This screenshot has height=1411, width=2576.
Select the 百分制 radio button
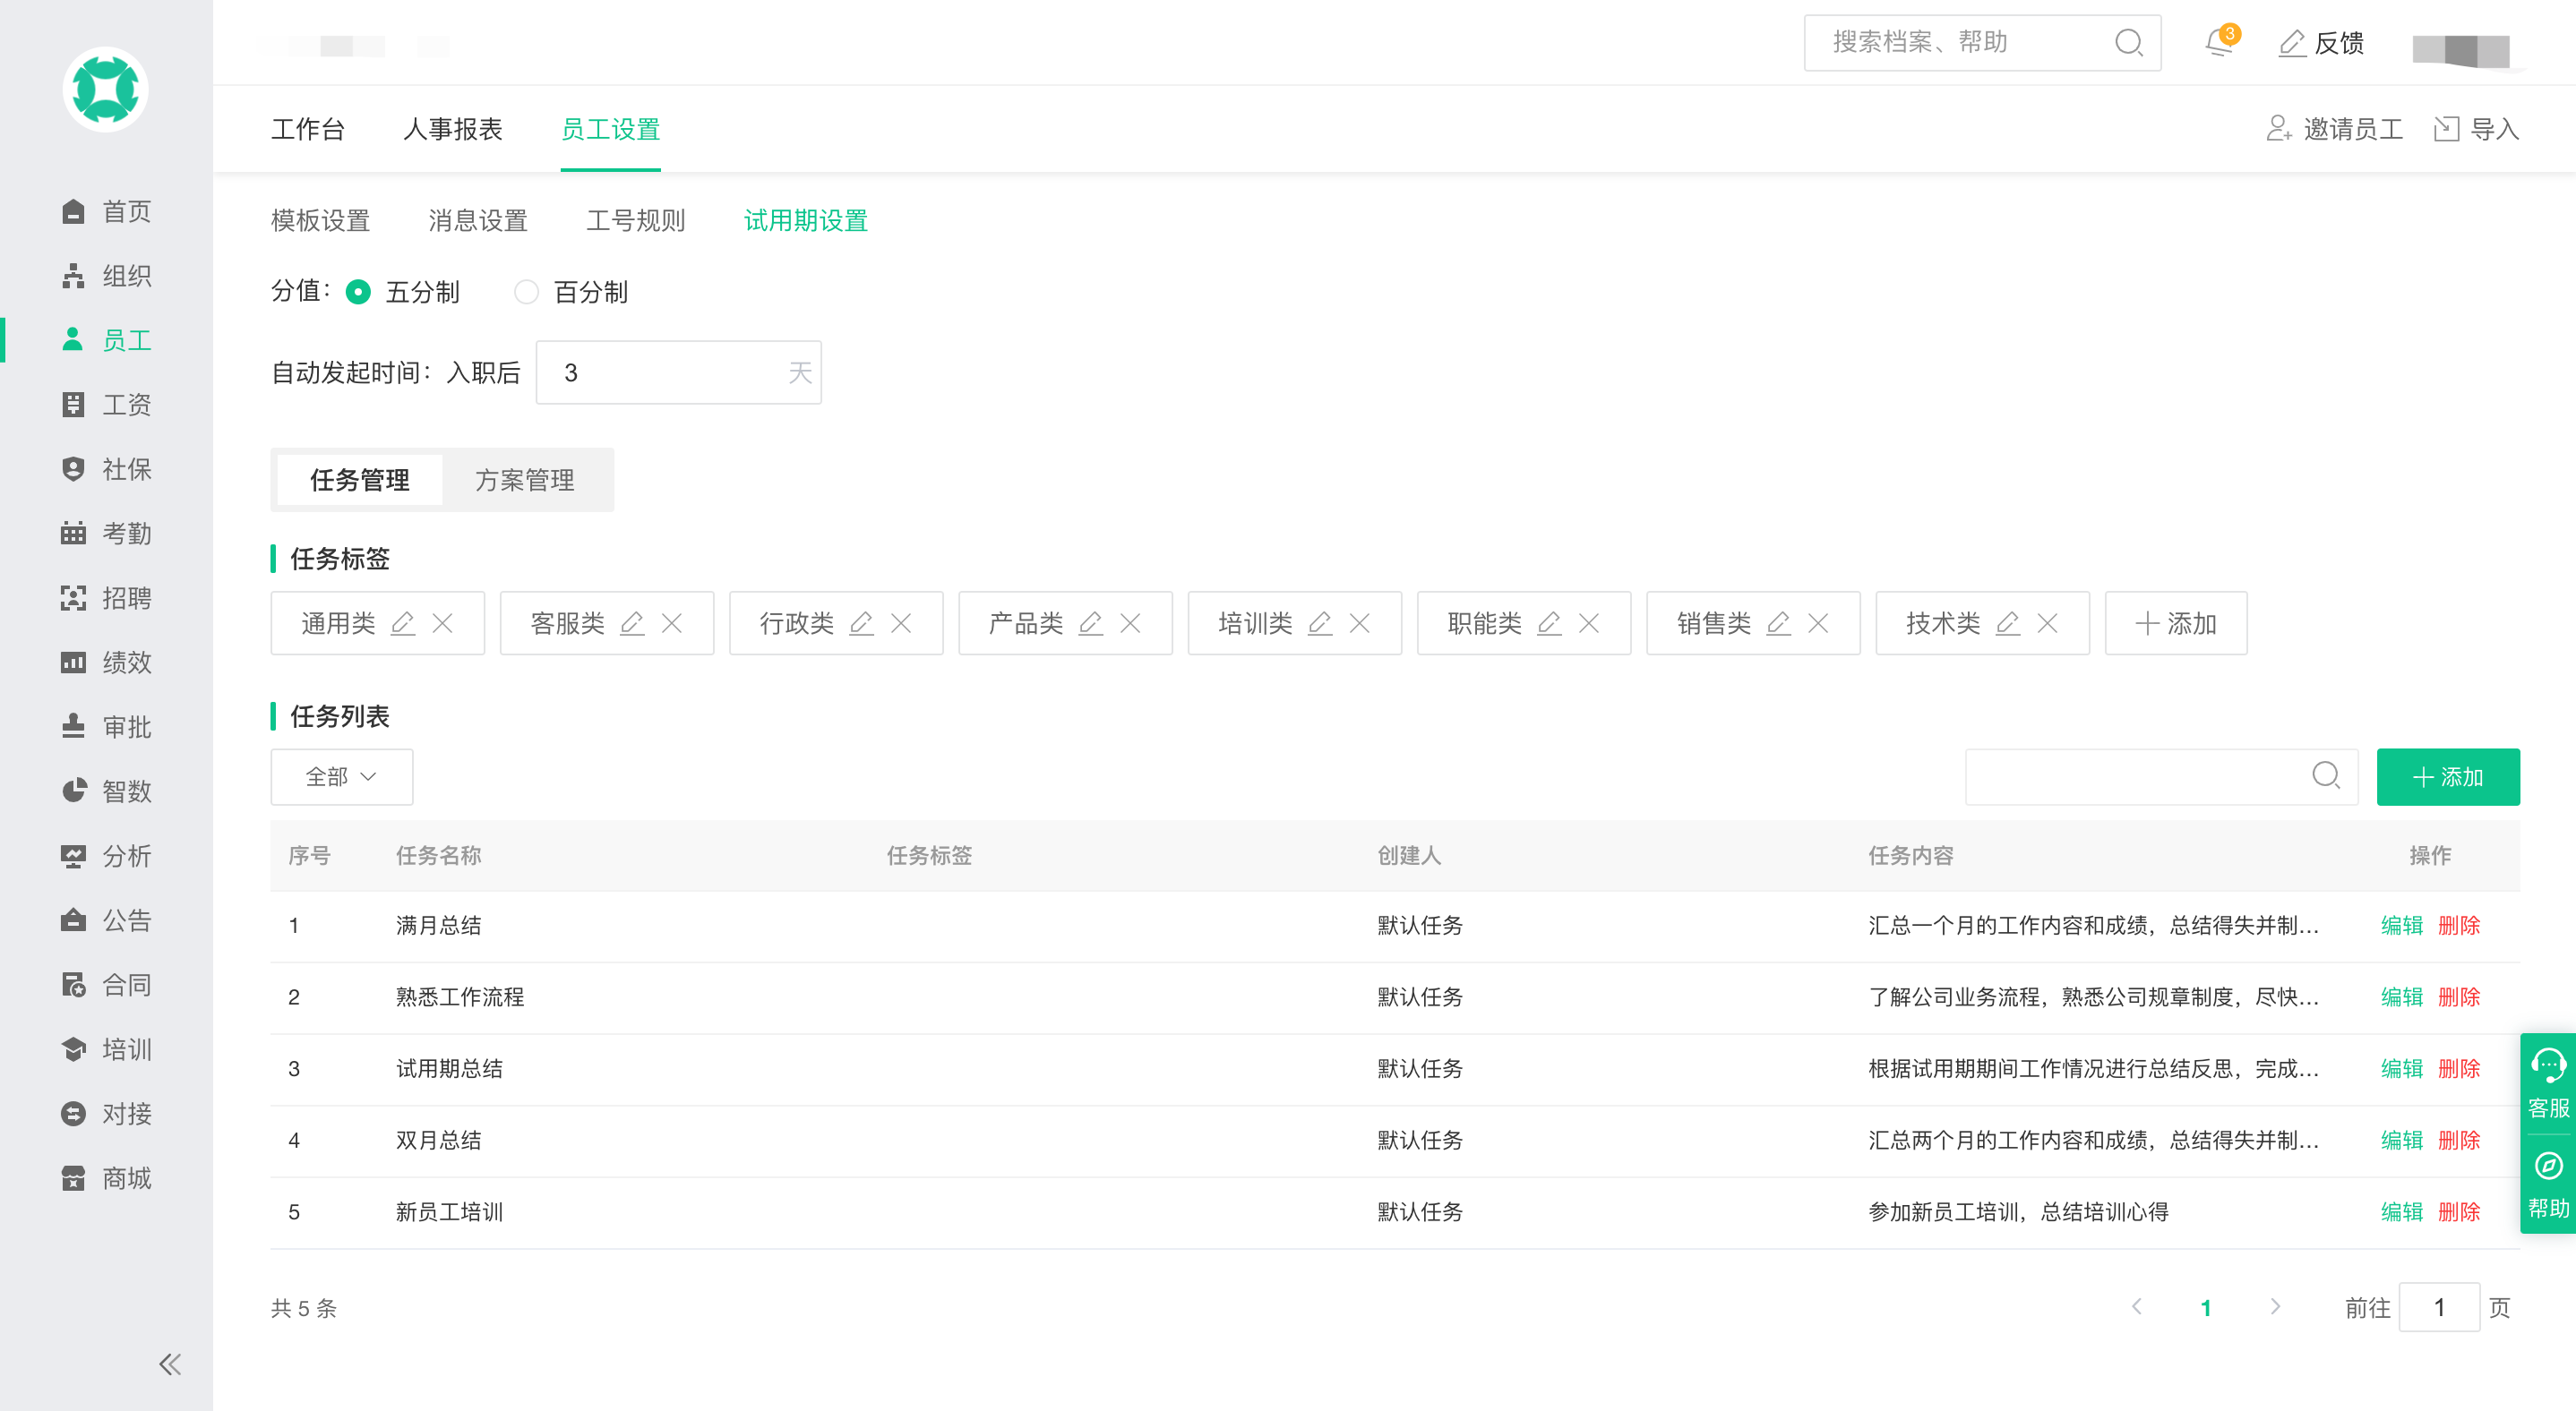click(526, 292)
